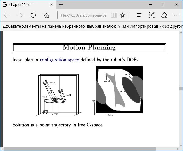Viewport: 183px width, 151px height.
Task: Toggle reading view book icon
Action: click(x=113, y=15)
